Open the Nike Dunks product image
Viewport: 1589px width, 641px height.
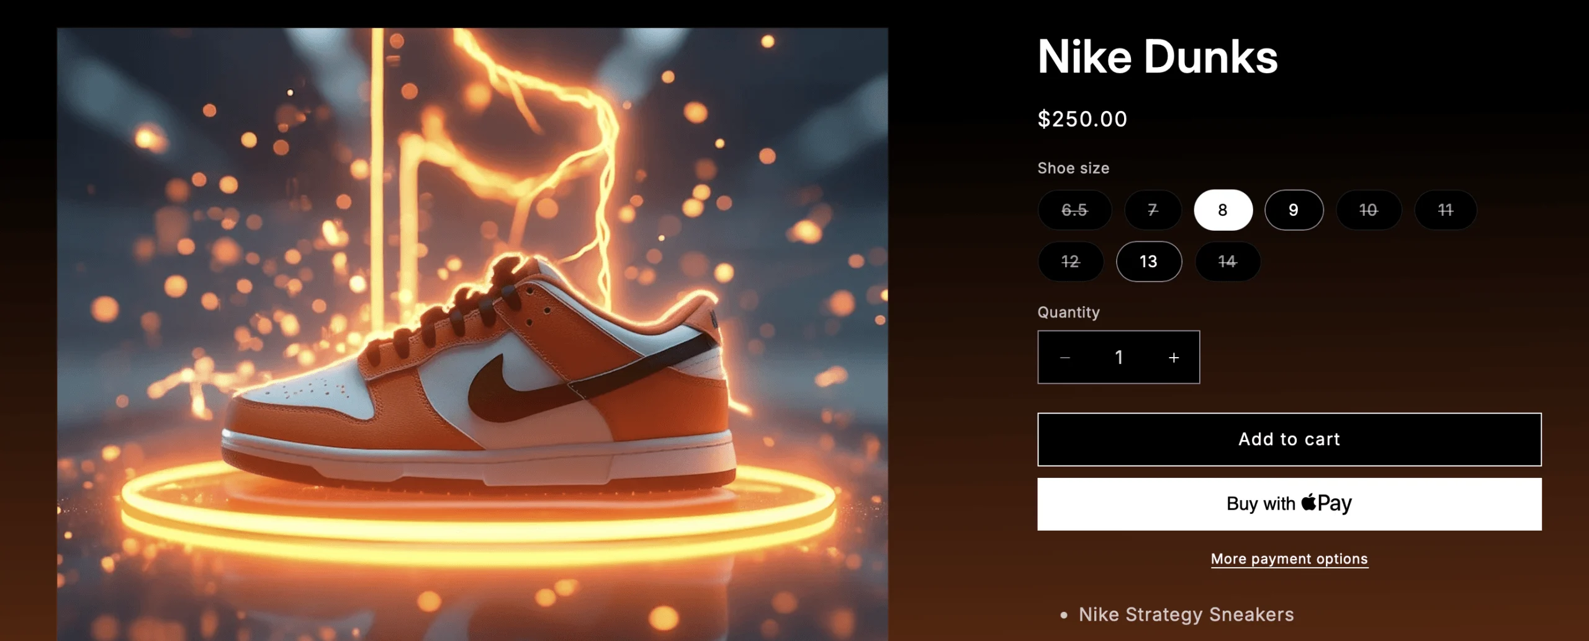click(x=472, y=334)
